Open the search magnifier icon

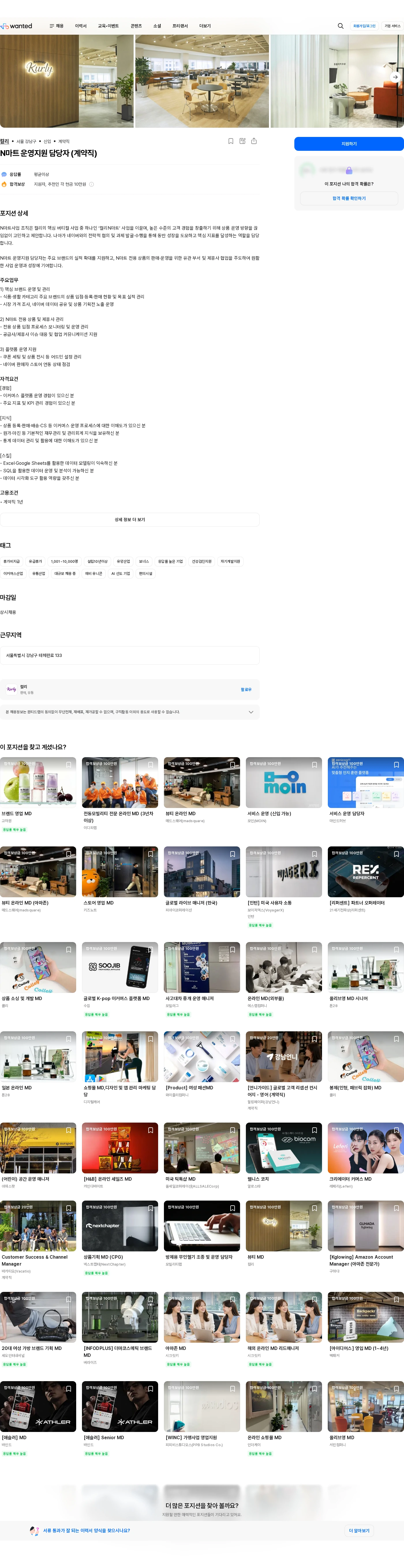[x=340, y=26]
